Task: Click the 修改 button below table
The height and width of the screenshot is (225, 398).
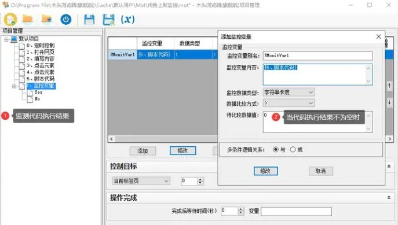Action: point(182,151)
